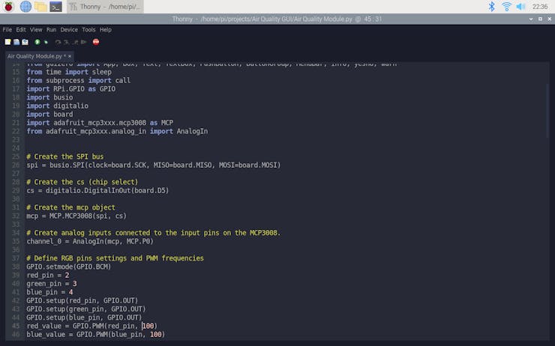Open the volume control tray icon

[x=520, y=6]
